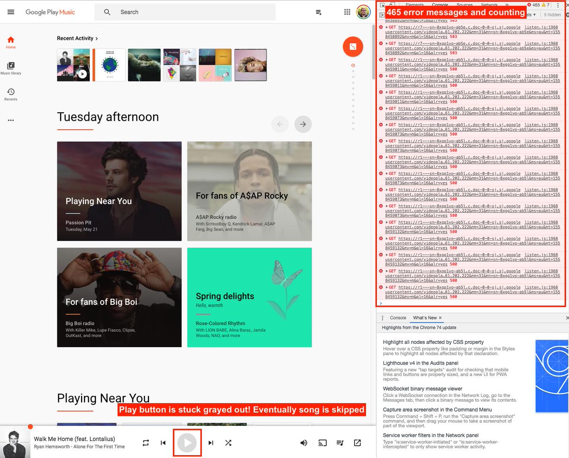This screenshot has height=458, width=569.
Task: Open the For fans of Big Boi card
Action: click(x=119, y=297)
